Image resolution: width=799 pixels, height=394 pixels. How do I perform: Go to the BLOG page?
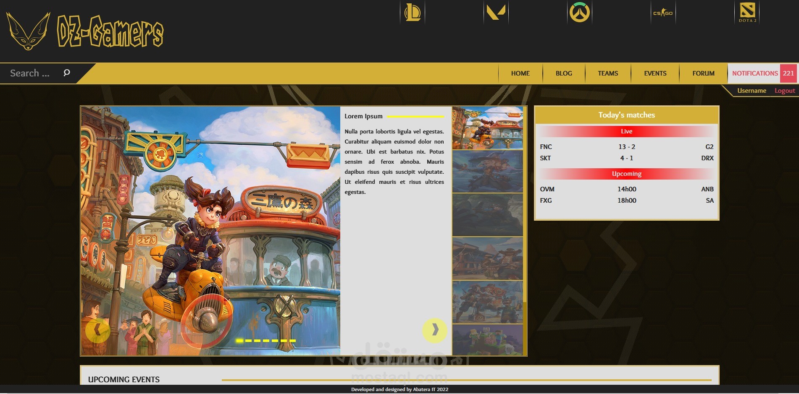click(x=564, y=73)
